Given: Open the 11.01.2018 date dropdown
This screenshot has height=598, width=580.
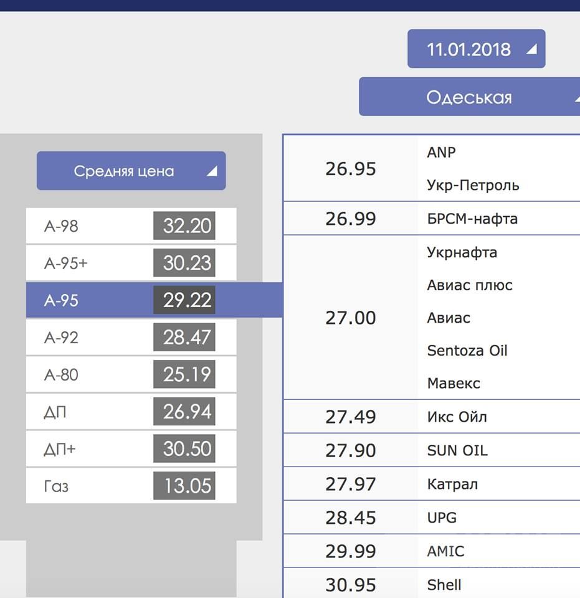Looking at the screenshot, I should point(476,49).
